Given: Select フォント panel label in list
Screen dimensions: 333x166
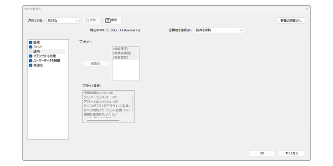Looking at the screenshot, I should [38, 47].
